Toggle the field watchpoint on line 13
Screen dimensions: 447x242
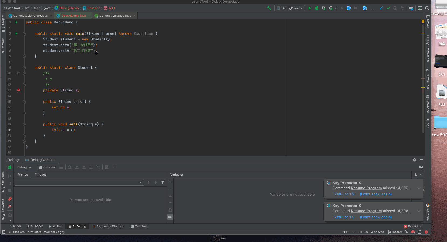click(x=19, y=90)
